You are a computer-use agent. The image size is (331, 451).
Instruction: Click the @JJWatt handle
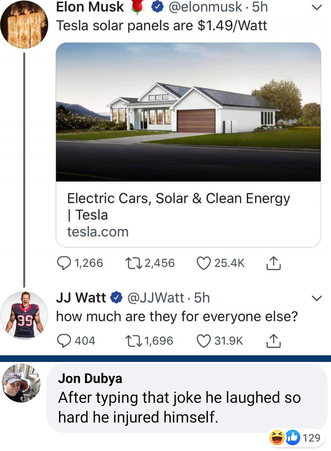(155, 298)
